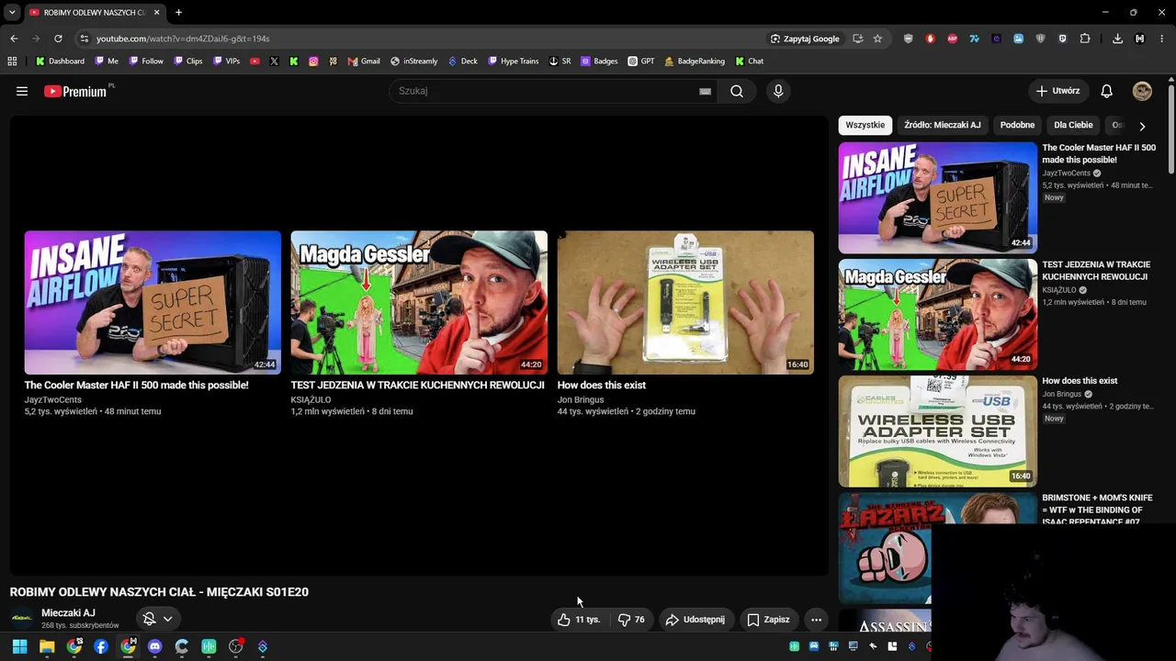The image size is (1176, 661).
Task: Click the Utwórz create button
Action: [x=1058, y=91]
